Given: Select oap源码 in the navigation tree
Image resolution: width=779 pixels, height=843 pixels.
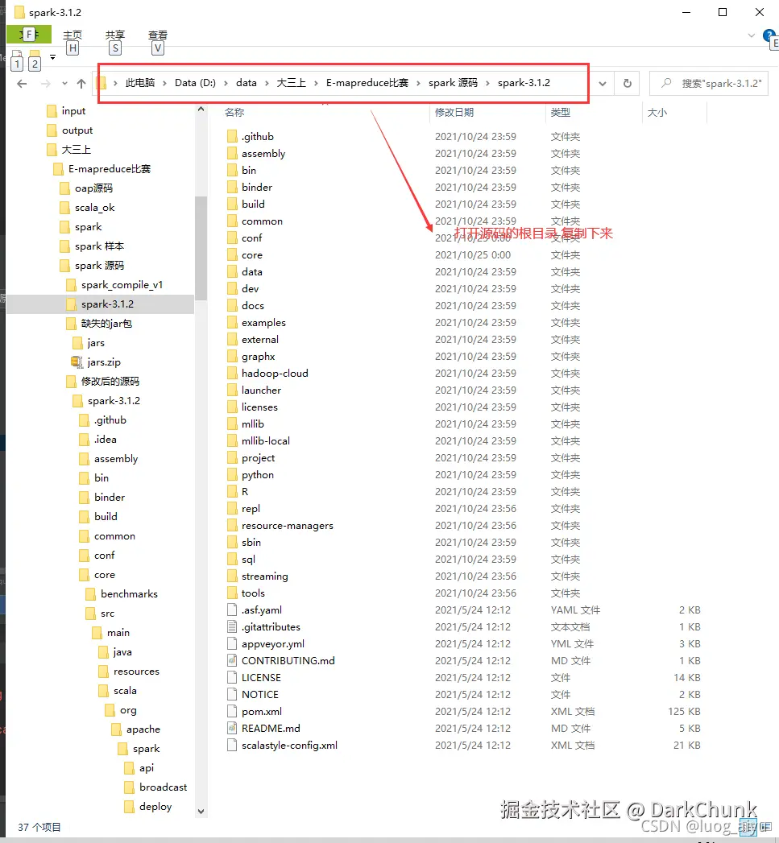Looking at the screenshot, I should pos(86,188).
